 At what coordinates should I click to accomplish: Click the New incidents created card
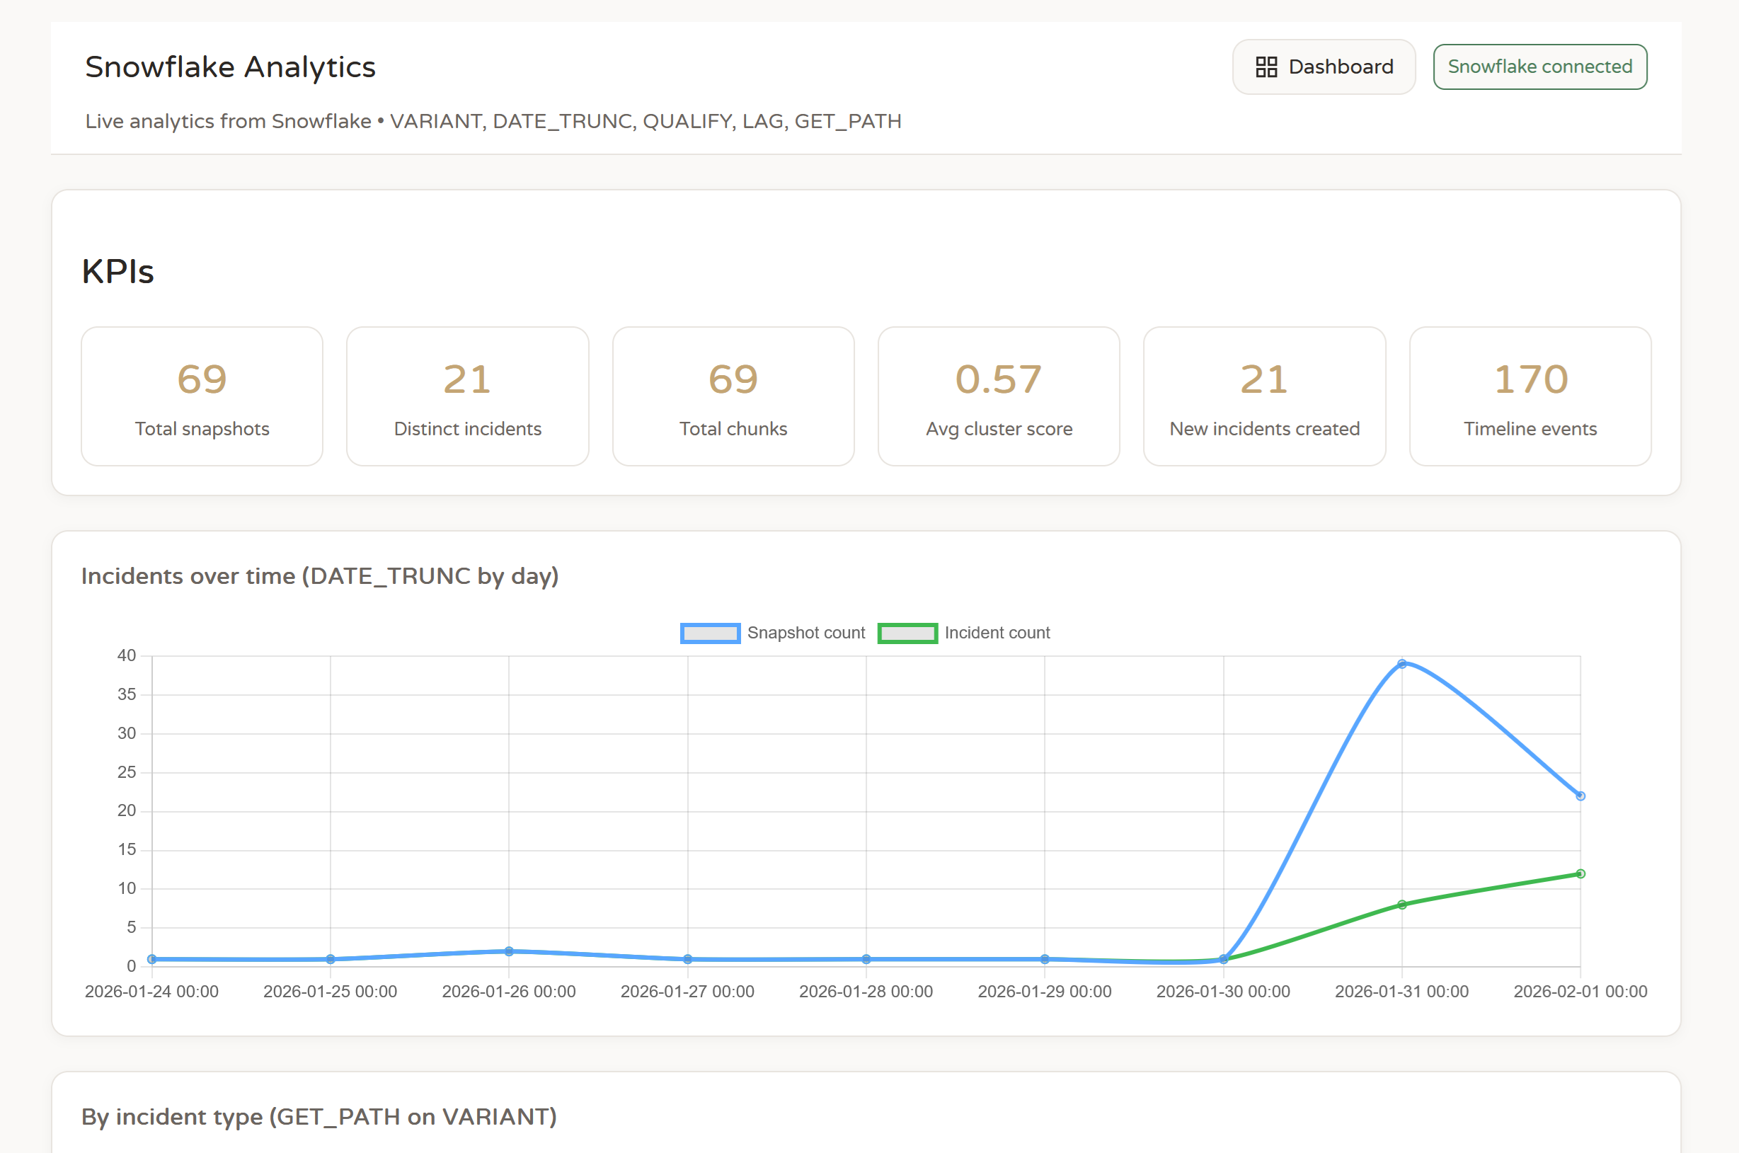1263,396
